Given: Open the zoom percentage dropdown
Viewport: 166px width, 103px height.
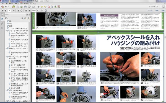Looking at the screenshot, I should point(38,11).
